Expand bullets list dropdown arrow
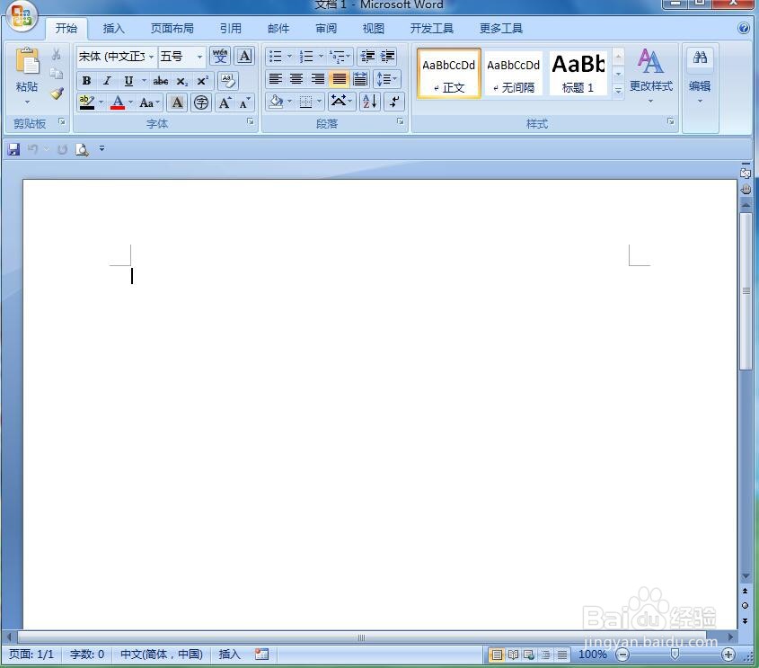The image size is (759, 668). click(289, 57)
